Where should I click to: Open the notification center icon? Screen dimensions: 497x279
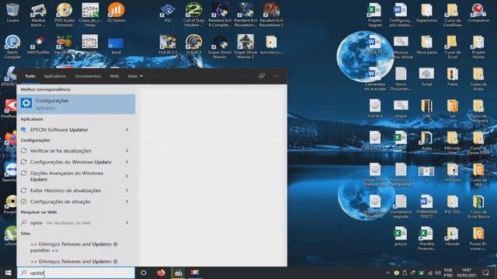point(485,273)
